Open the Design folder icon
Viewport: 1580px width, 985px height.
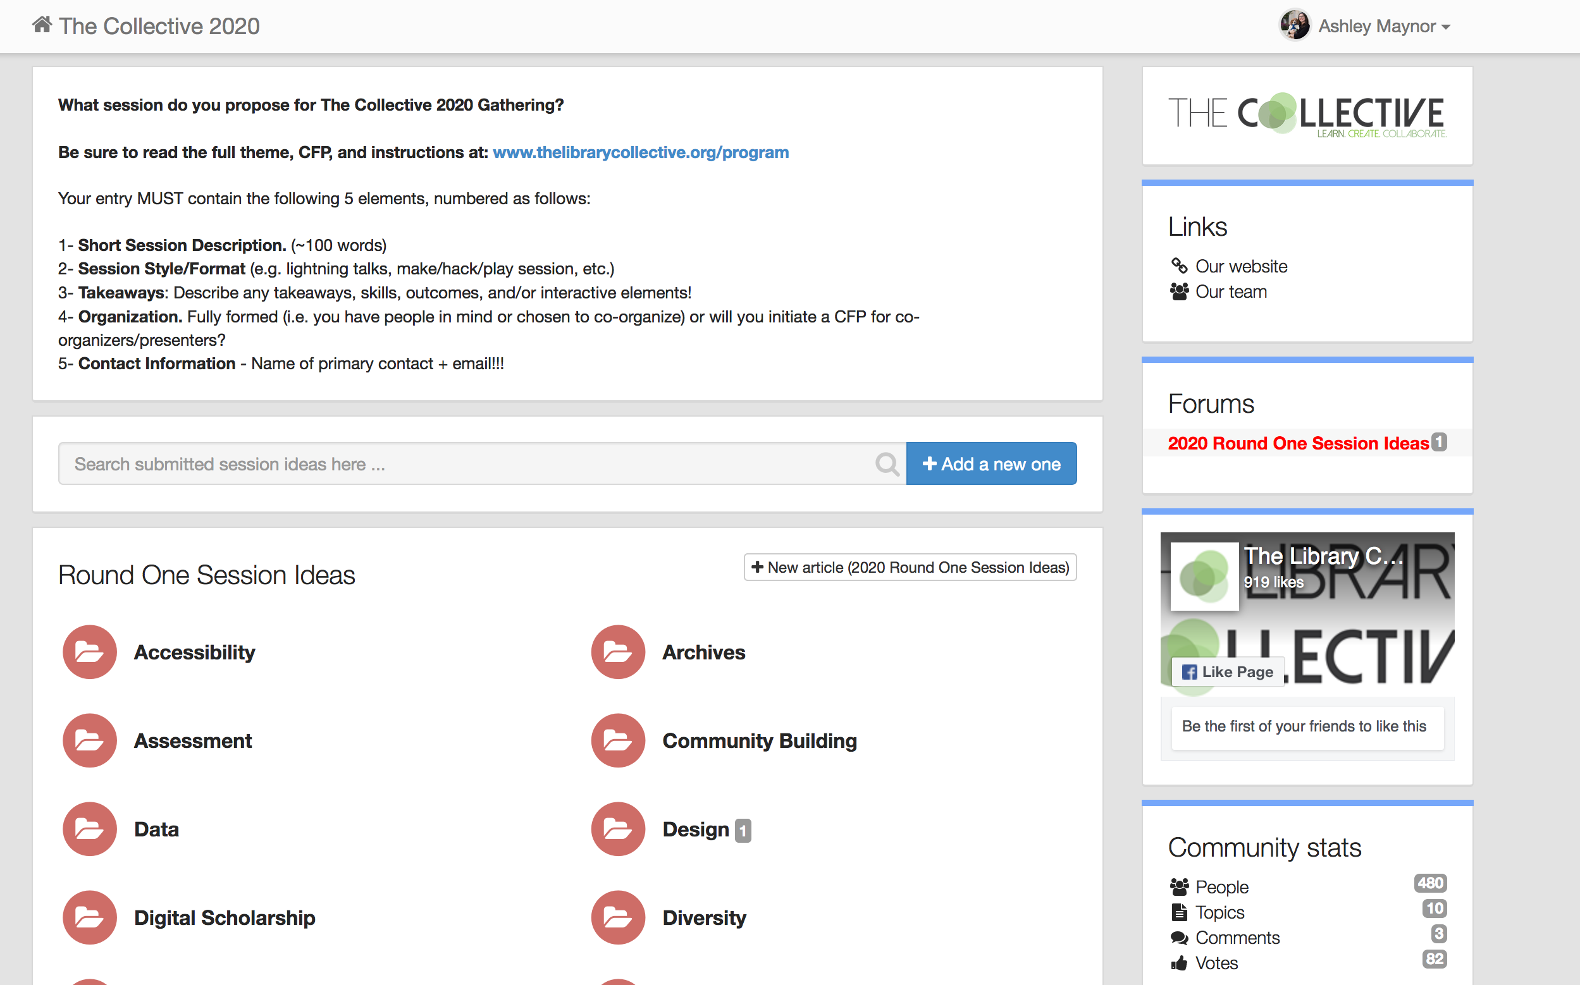[x=618, y=829]
